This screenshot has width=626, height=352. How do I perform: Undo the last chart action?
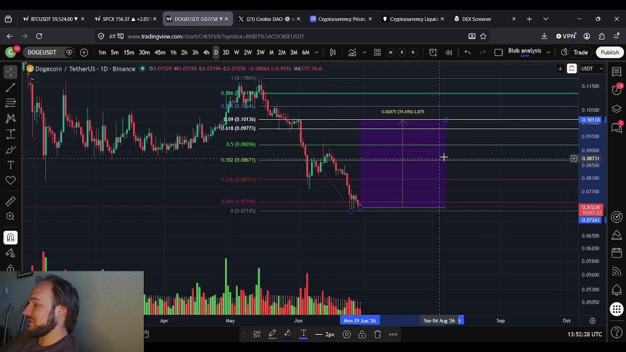(467, 52)
